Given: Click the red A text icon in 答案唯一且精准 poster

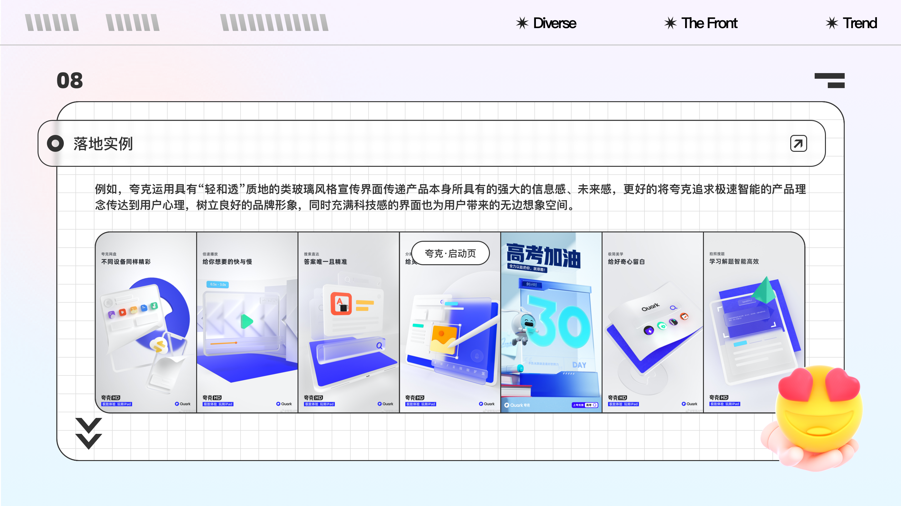Looking at the screenshot, I should click(x=341, y=304).
